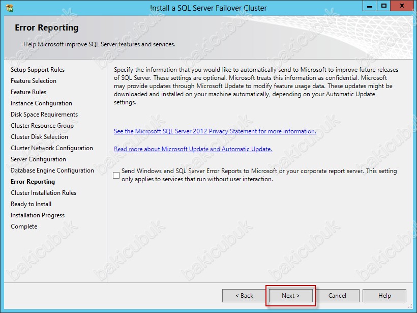Go back with the Back button
417x313 pixels.
(244, 296)
